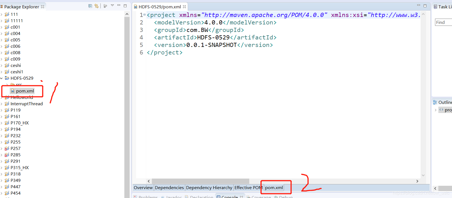Click the artifactId text HDFS-0529

tap(213, 37)
